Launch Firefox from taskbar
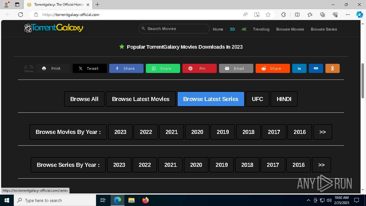366x206 pixels. pyautogui.click(x=146, y=200)
